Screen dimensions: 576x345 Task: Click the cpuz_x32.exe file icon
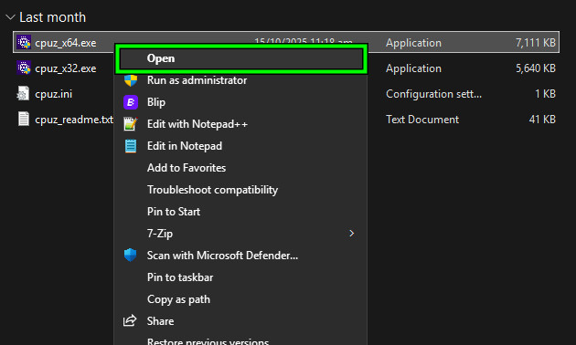pyautogui.click(x=24, y=68)
